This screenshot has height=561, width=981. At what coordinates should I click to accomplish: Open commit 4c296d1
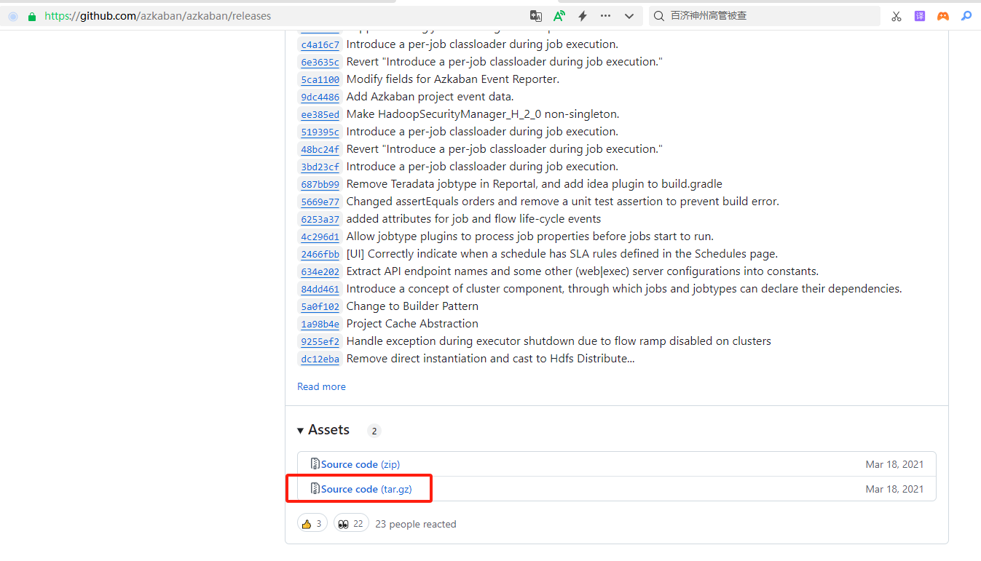coord(320,237)
